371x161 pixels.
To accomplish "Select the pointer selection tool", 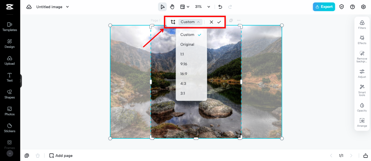I will 162,7.
